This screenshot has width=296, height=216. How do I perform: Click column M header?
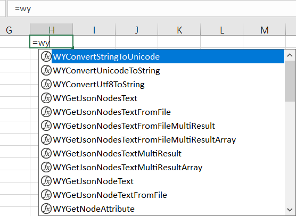[265, 30]
